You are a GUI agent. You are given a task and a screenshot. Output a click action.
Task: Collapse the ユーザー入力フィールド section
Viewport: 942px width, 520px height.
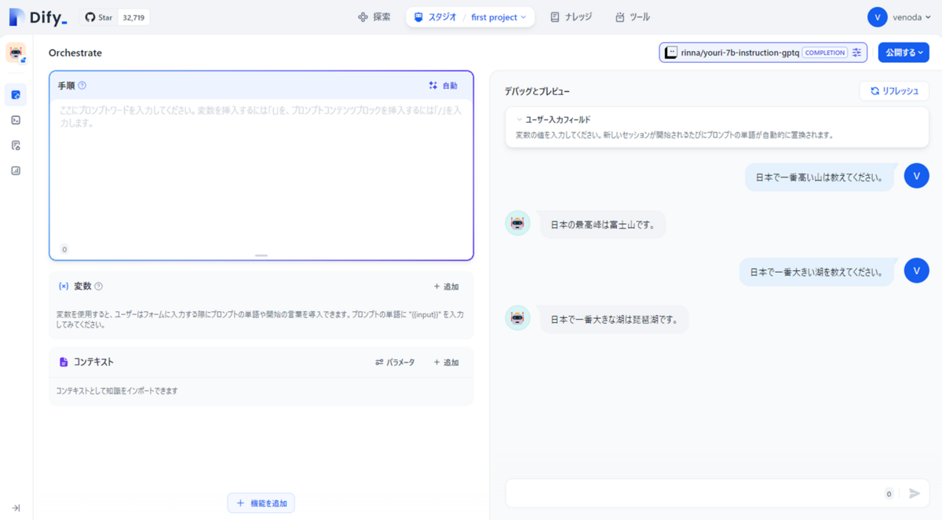(517, 119)
